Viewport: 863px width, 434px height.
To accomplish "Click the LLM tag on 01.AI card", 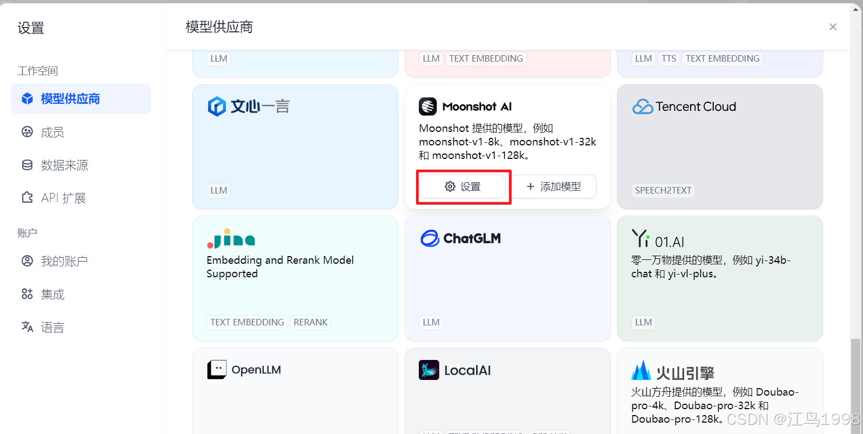I will click(644, 322).
